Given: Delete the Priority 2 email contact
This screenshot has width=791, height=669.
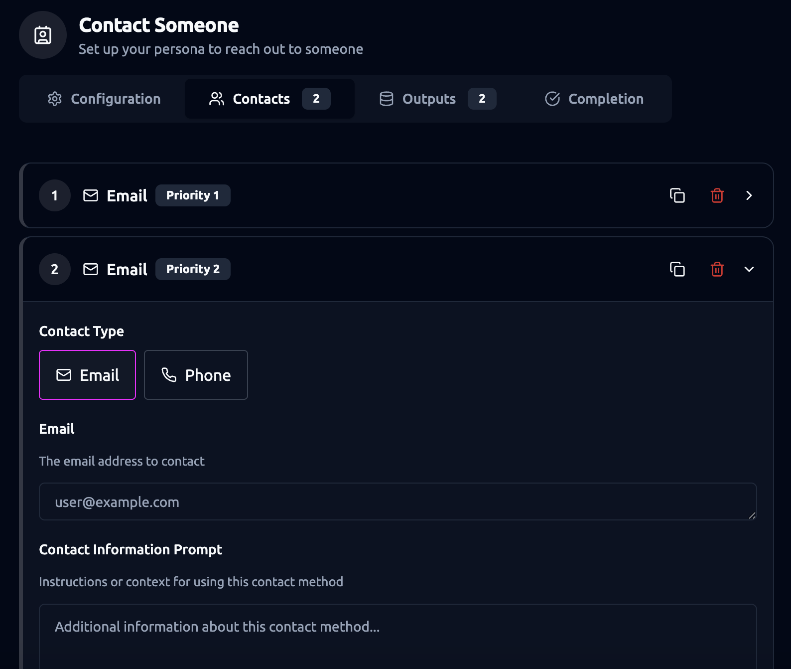Looking at the screenshot, I should click(717, 269).
